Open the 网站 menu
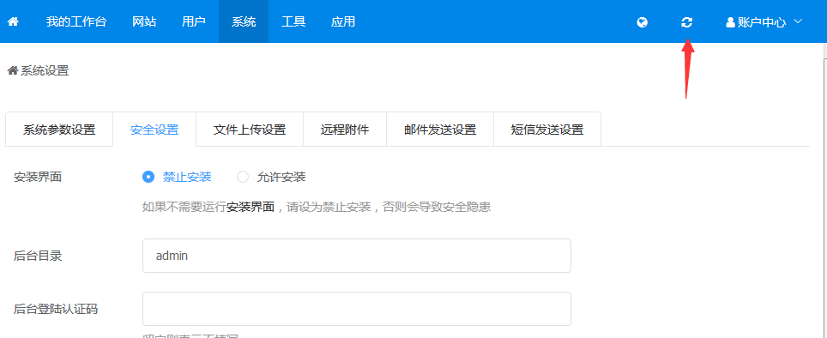Screen dimensions: 827x338 pos(144,21)
